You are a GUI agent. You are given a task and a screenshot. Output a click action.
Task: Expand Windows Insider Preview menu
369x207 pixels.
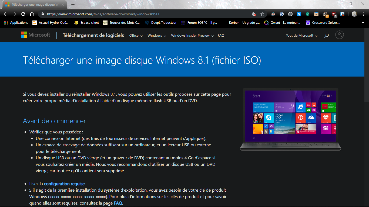192,36
